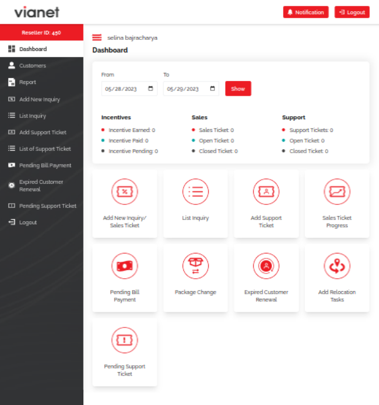Open Add New Inquiry/Sales Ticket card icon

pos(125,191)
